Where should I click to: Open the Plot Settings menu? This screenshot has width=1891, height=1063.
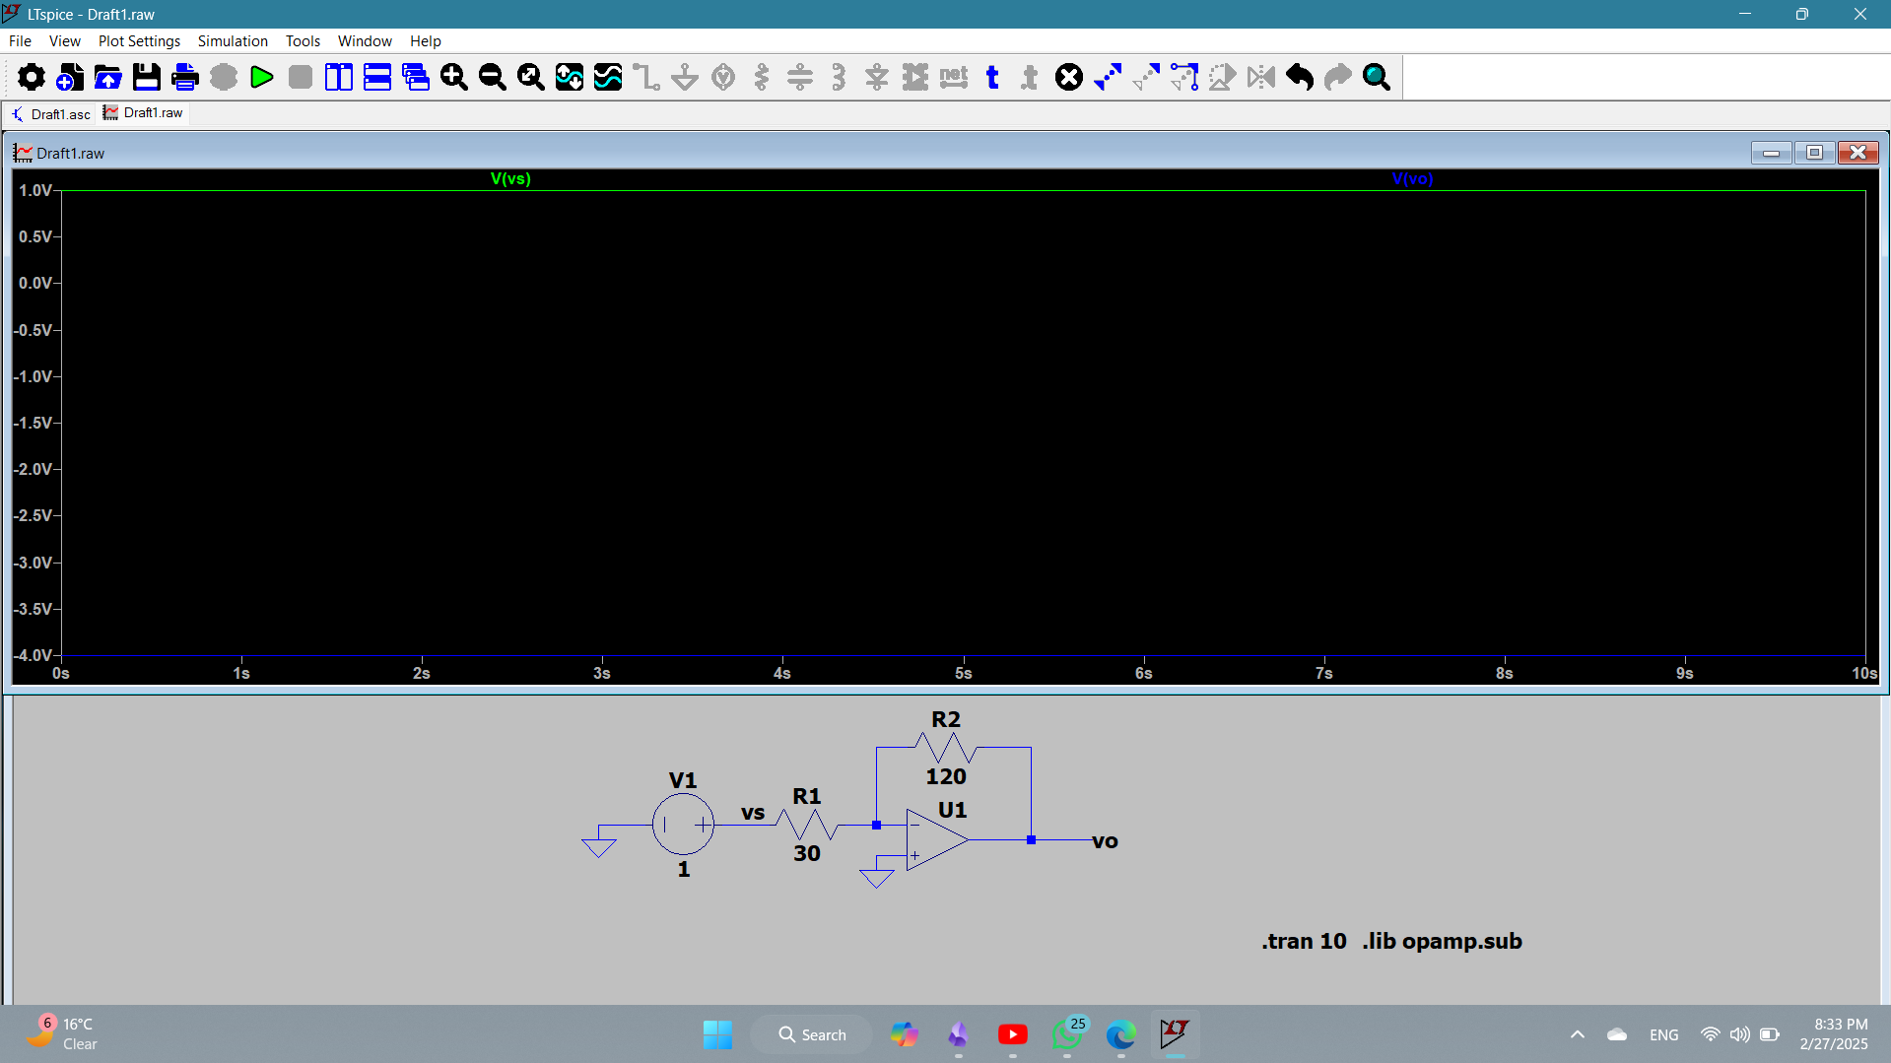point(139,41)
